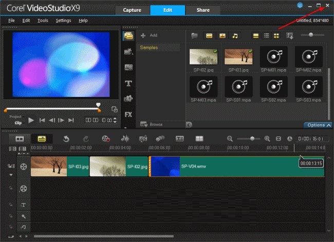This screenshot has width=334, height=242.
Task: Switch to the Edit tab
Action: point(168,10)
